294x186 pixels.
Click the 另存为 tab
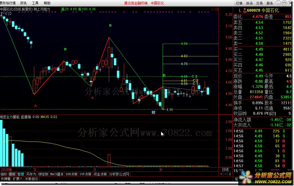click(x=31, y=174)
